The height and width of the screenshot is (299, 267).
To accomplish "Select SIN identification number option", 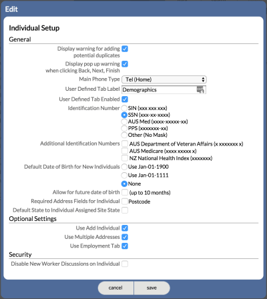I will 124,108.
